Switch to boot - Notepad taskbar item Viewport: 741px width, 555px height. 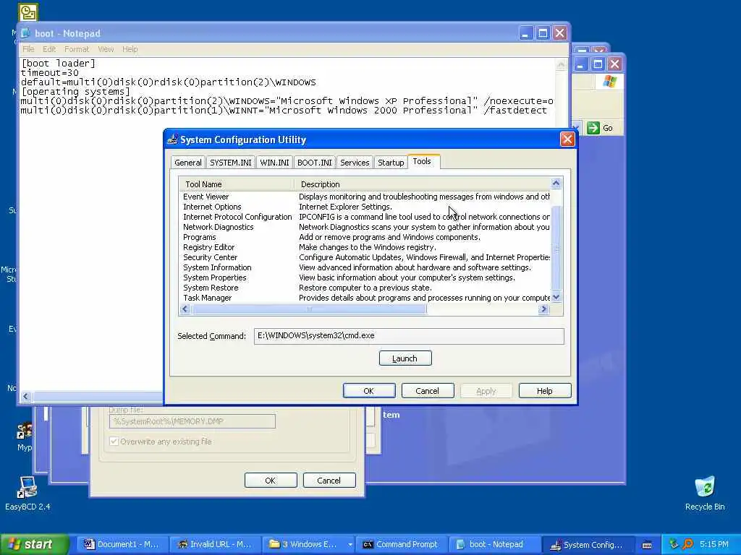pyautogui.click(x=494, y=544)
